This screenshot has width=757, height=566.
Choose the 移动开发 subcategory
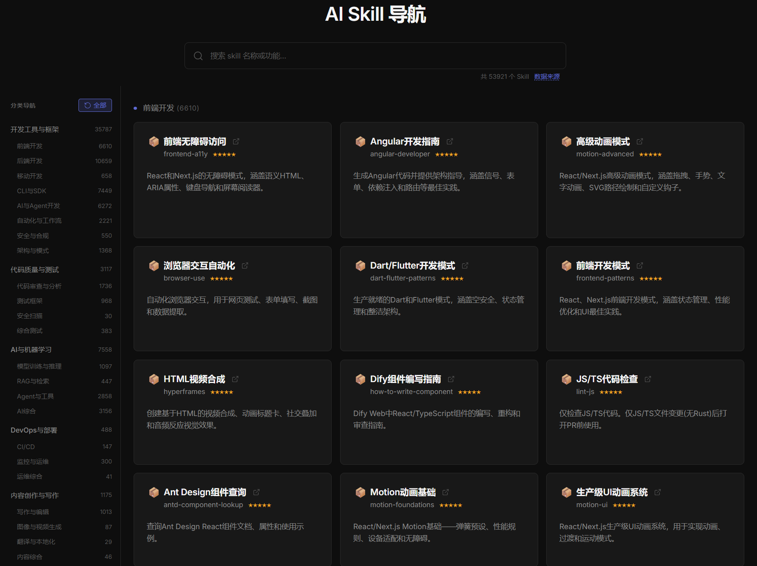64,176
